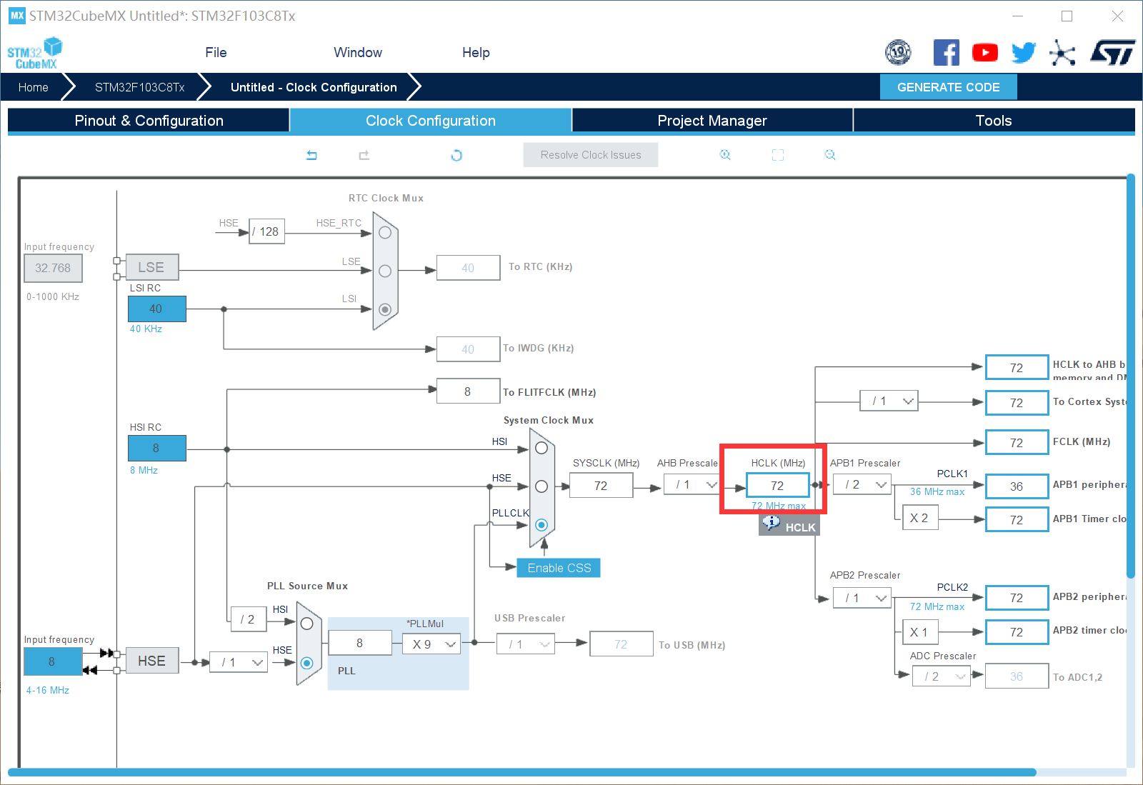Click the HSI RC 8 block
Image resolution: width=1143 pixels, height=785 pixels.
156,448
